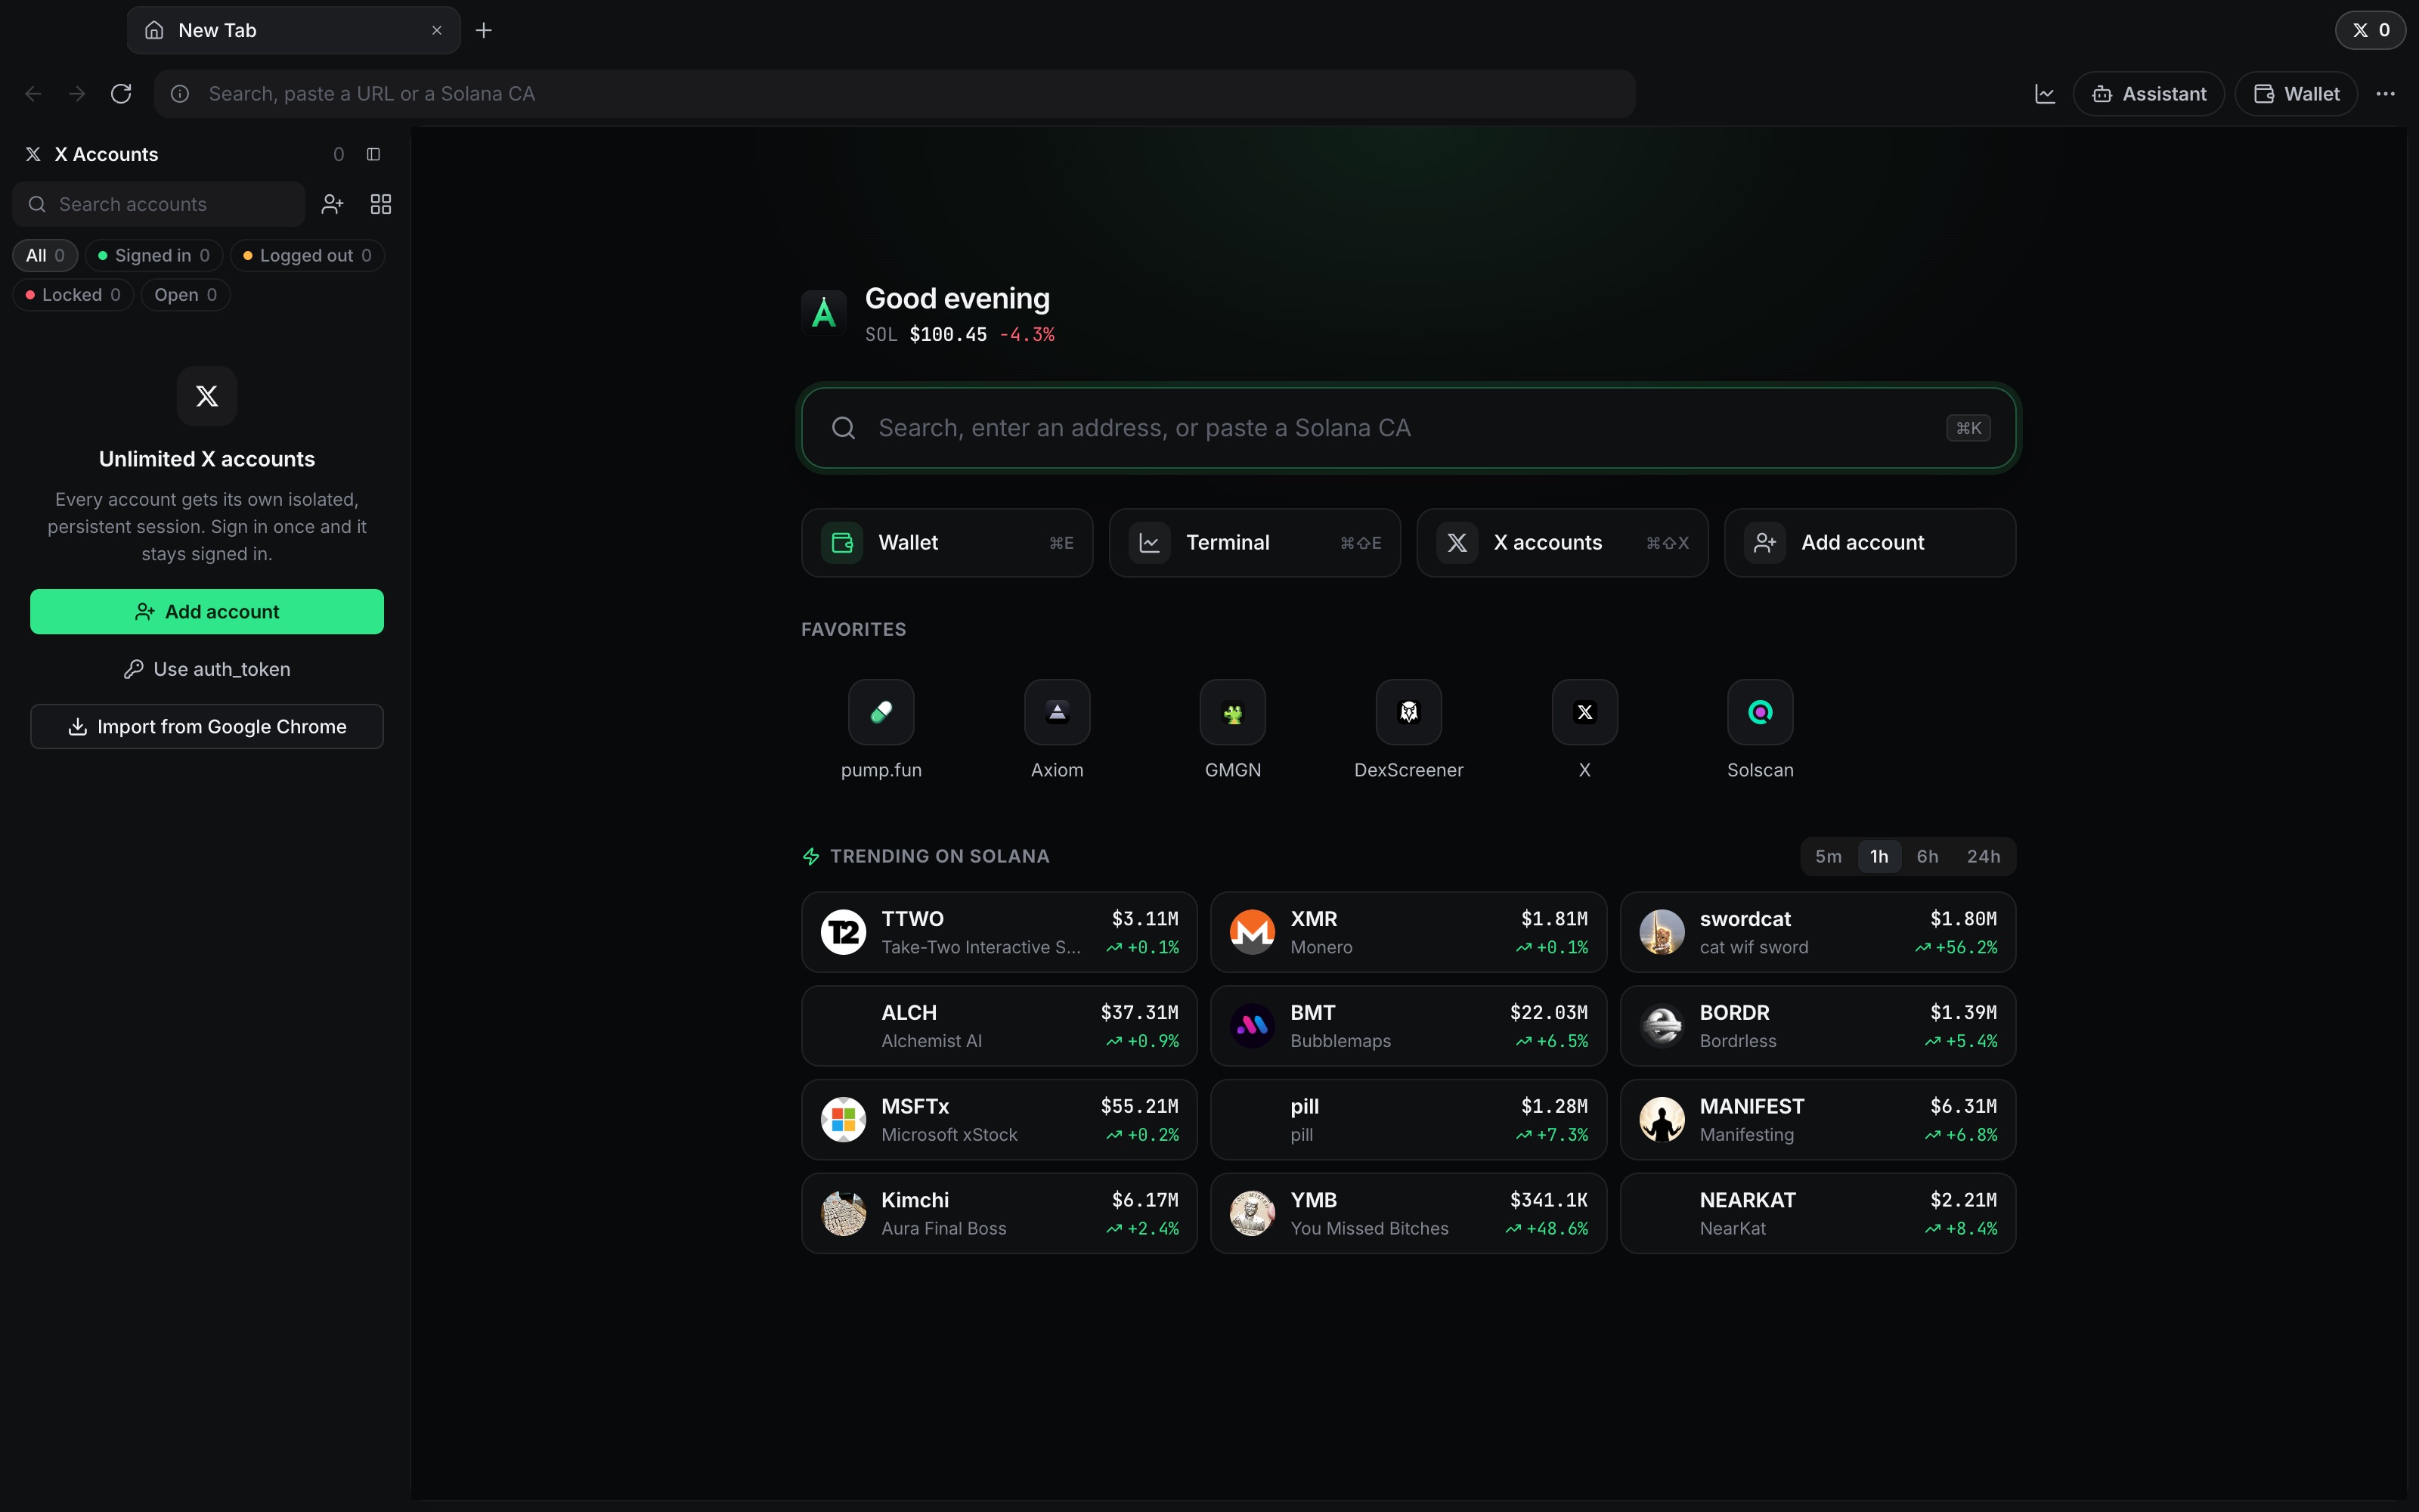
Task: Click the reload page icon
Action: point(121,94)
